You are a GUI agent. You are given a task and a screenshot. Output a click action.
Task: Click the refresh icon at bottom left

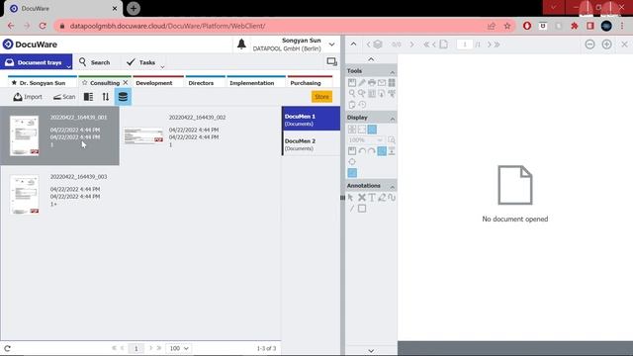point(7,348)
